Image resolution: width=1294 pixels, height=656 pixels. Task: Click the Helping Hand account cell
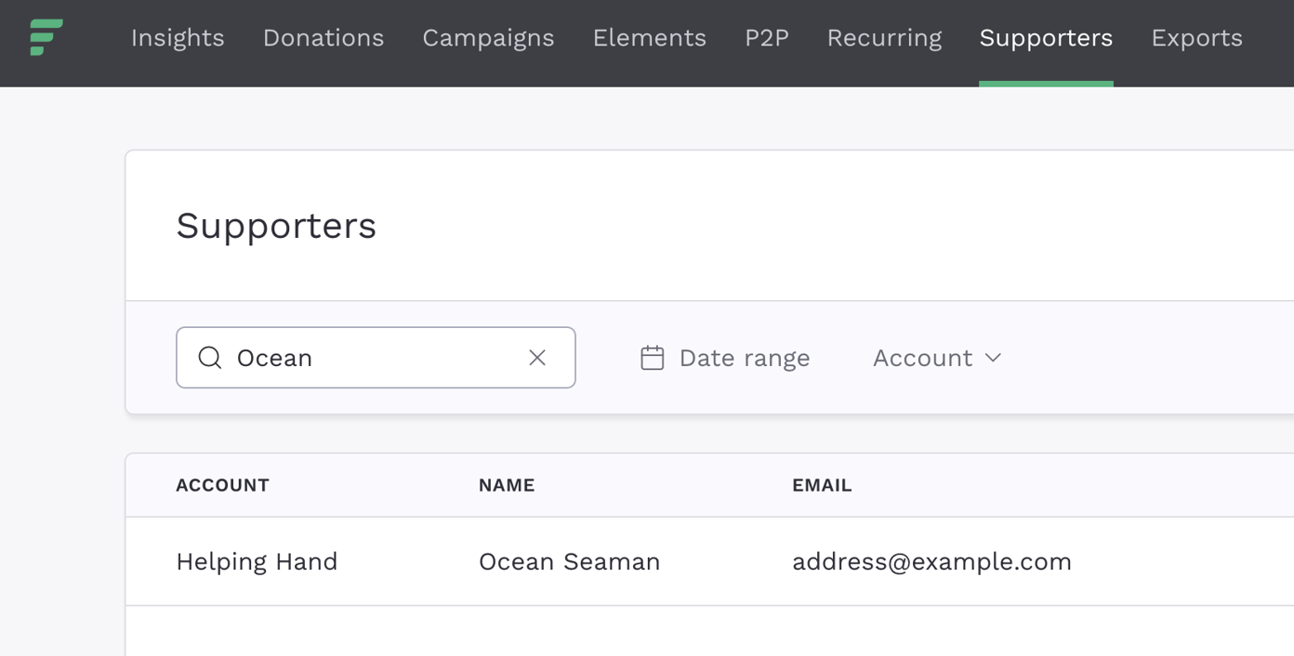tap(257, 562)
